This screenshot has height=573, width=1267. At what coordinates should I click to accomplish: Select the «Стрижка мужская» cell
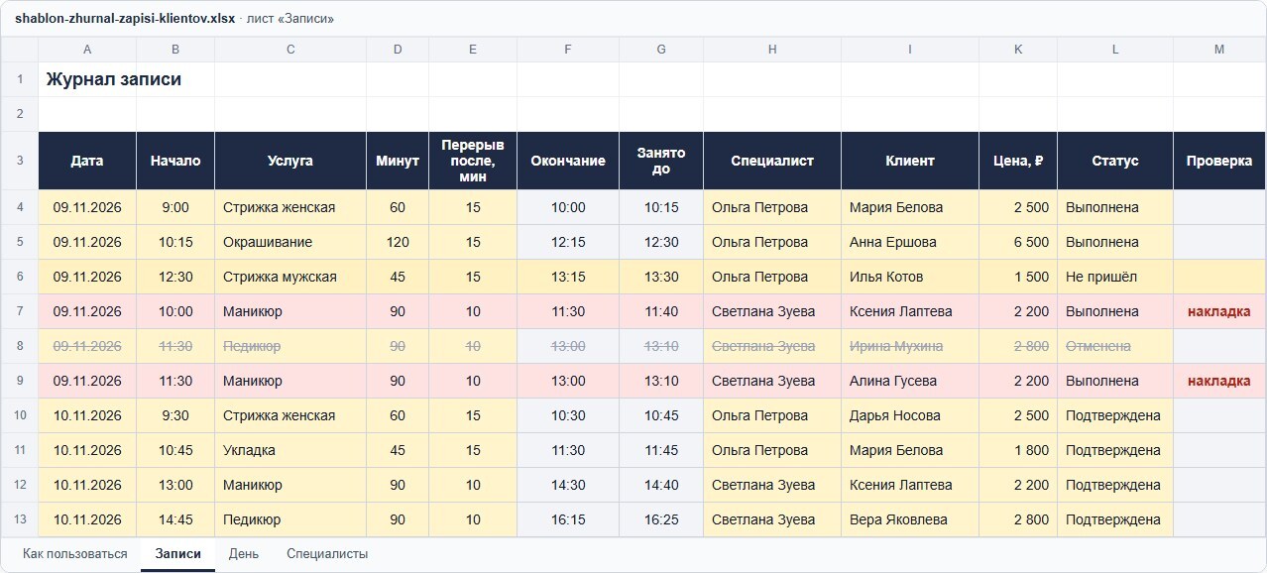290,277
